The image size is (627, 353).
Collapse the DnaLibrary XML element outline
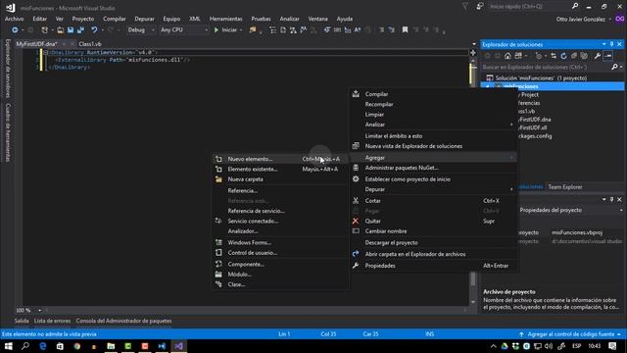click(45, 52)
